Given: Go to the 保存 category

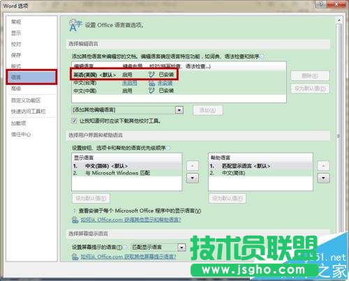Looking at the screenshot, I should pyautogui.click(x=16, y=55).
